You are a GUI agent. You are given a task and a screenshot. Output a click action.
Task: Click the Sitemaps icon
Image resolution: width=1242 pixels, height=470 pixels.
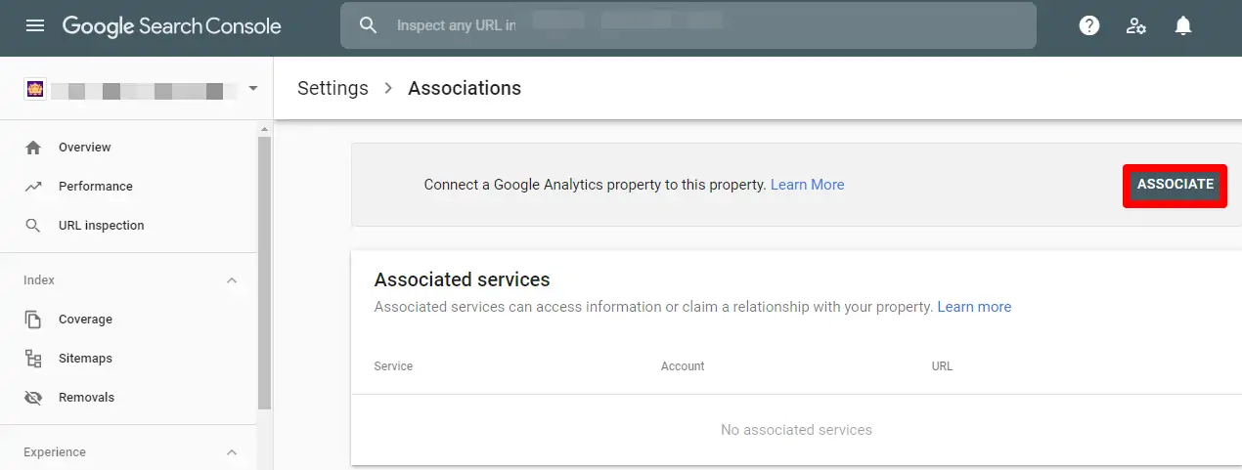[x=33, y=359]
